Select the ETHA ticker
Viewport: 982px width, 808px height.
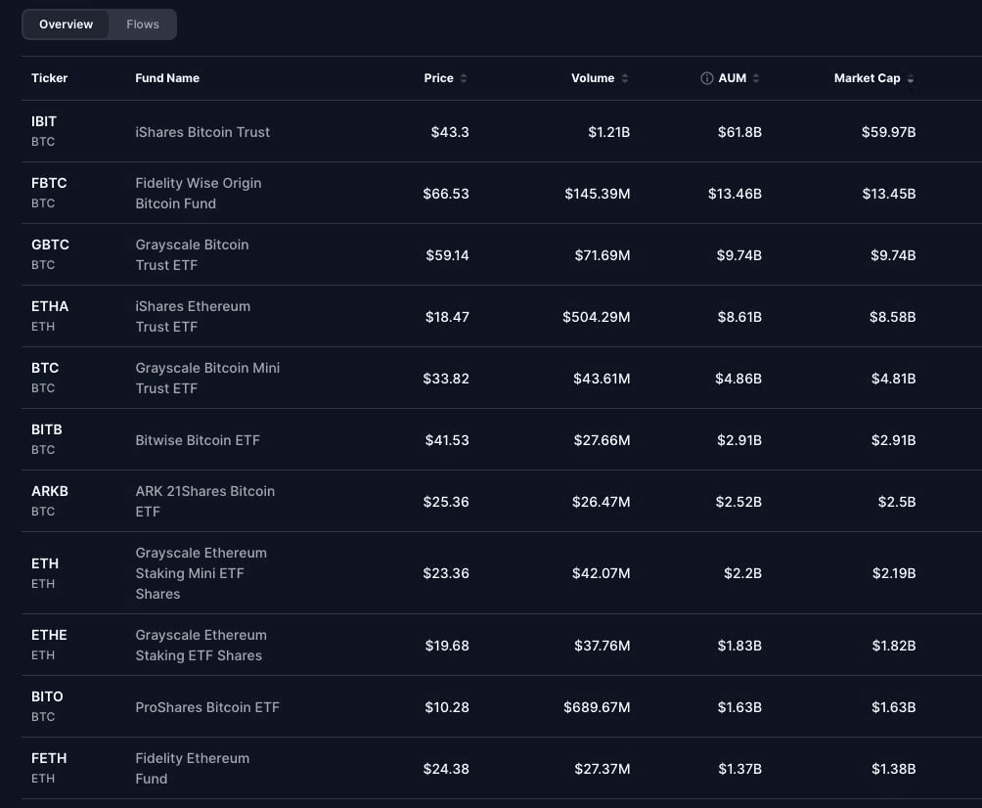click(x=50, y=306)
